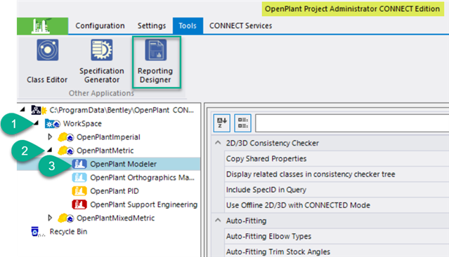Open the Settings ribbon tab
Screen dimensions: 449x257
pyautogui.click(x=152, y=26)
